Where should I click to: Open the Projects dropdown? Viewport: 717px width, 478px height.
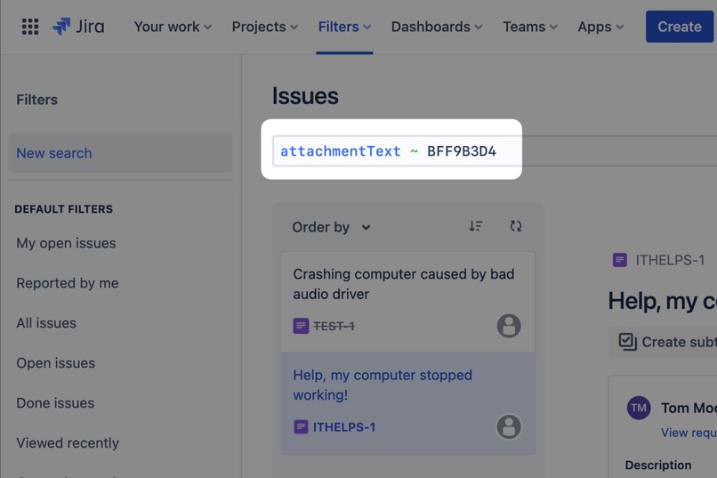tap(265, 27)
